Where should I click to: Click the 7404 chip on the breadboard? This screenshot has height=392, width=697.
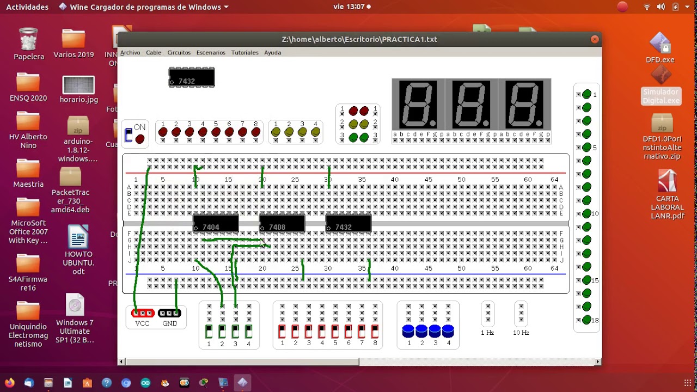pos(216,224)
